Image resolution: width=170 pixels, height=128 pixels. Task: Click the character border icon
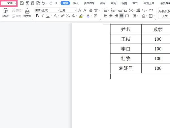[x=95, y=16]
